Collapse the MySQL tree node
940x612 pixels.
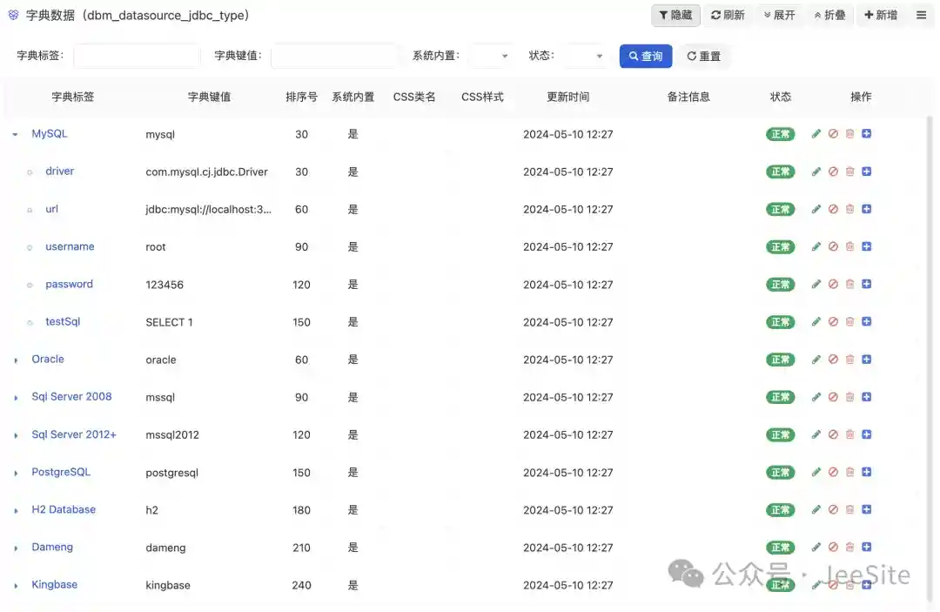tap(16, 135)
